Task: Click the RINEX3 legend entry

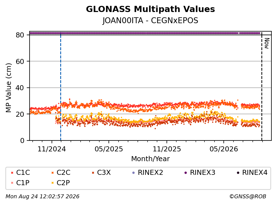Action: [x=200, y=172]
